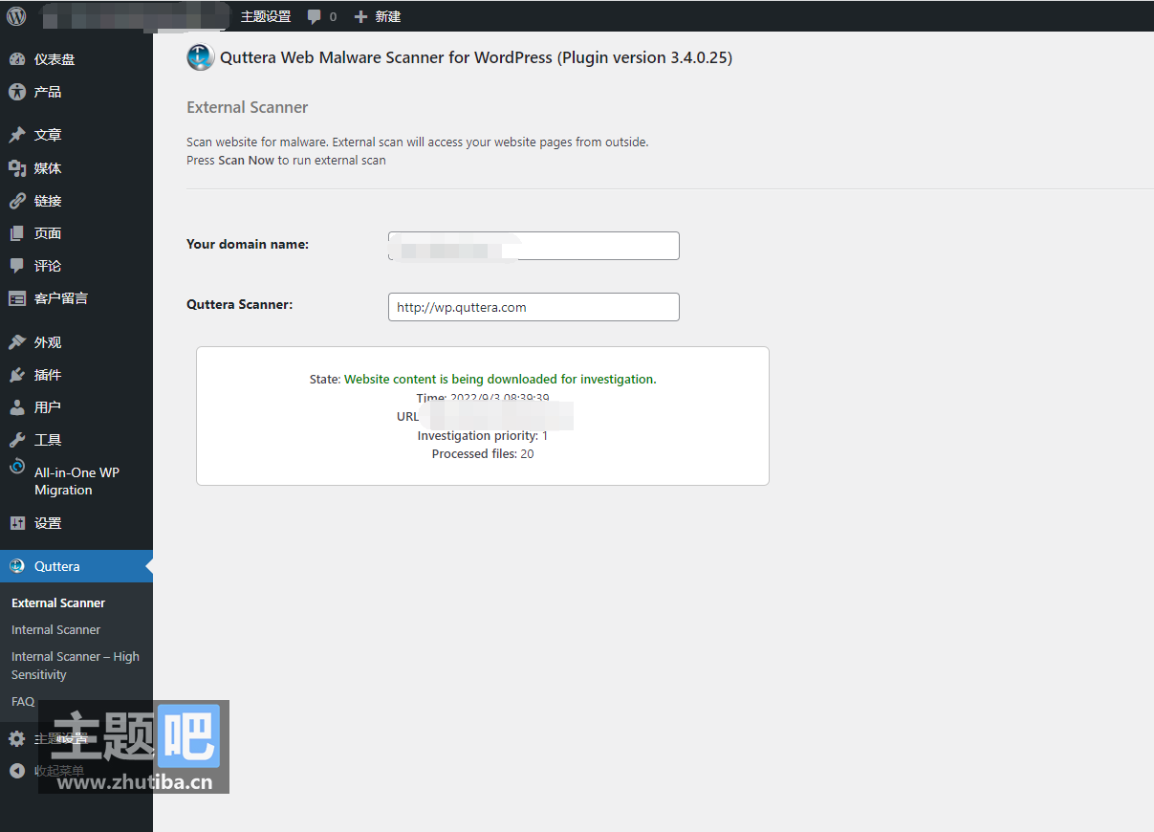Click the comments bubble icon in admin bar
Screen dimensions: 1154x832
314,17
